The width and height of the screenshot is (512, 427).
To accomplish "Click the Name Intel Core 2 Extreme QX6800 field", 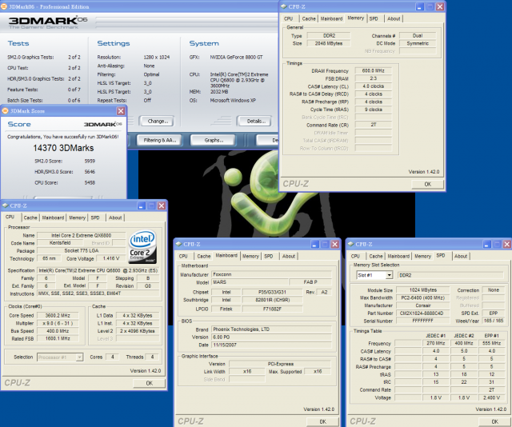I will (x=82, y=235).
